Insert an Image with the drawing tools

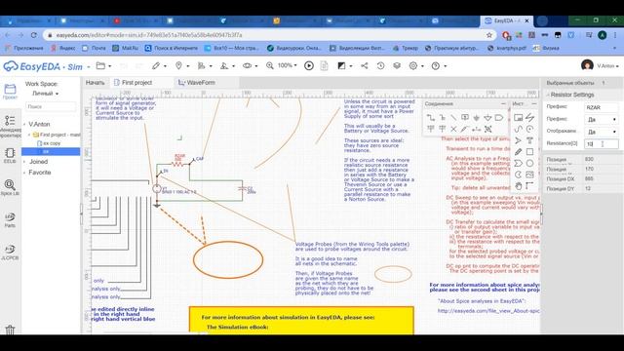click(529, 175)
